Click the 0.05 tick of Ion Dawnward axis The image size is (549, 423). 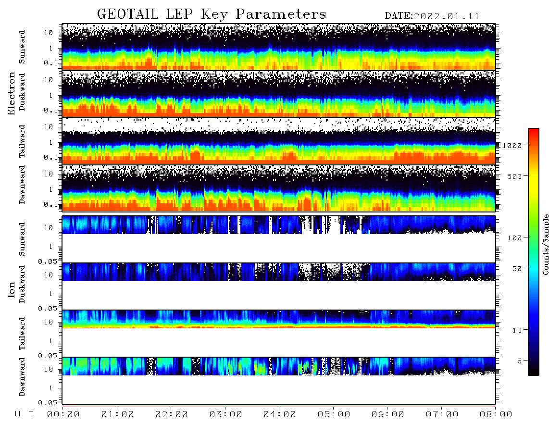click(47, 403)
